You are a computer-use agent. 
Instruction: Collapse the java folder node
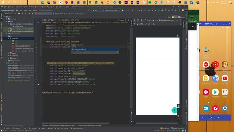tap(7, 21)
